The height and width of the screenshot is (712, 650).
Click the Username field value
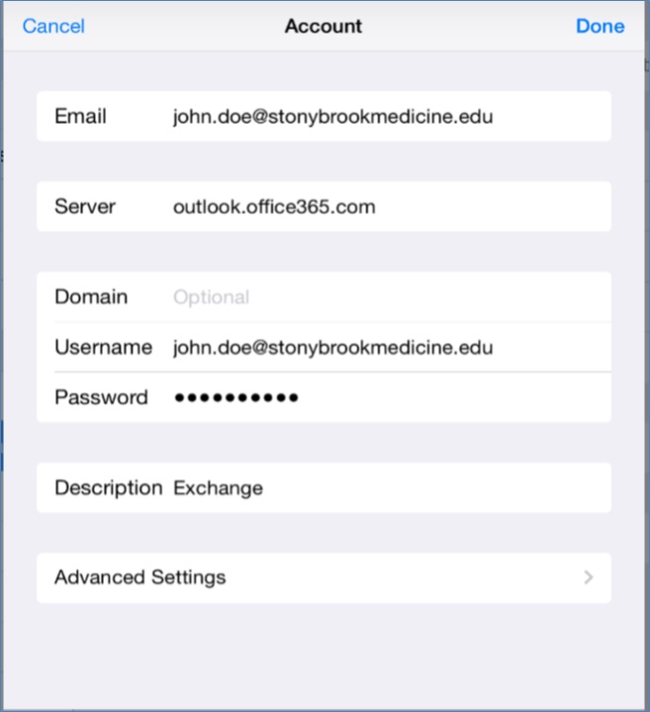pyautogui.click(x=332, y=348)
